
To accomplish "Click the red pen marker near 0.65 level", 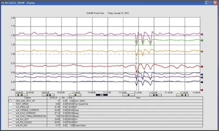I will pyautogui.click(x=202, y=67).
